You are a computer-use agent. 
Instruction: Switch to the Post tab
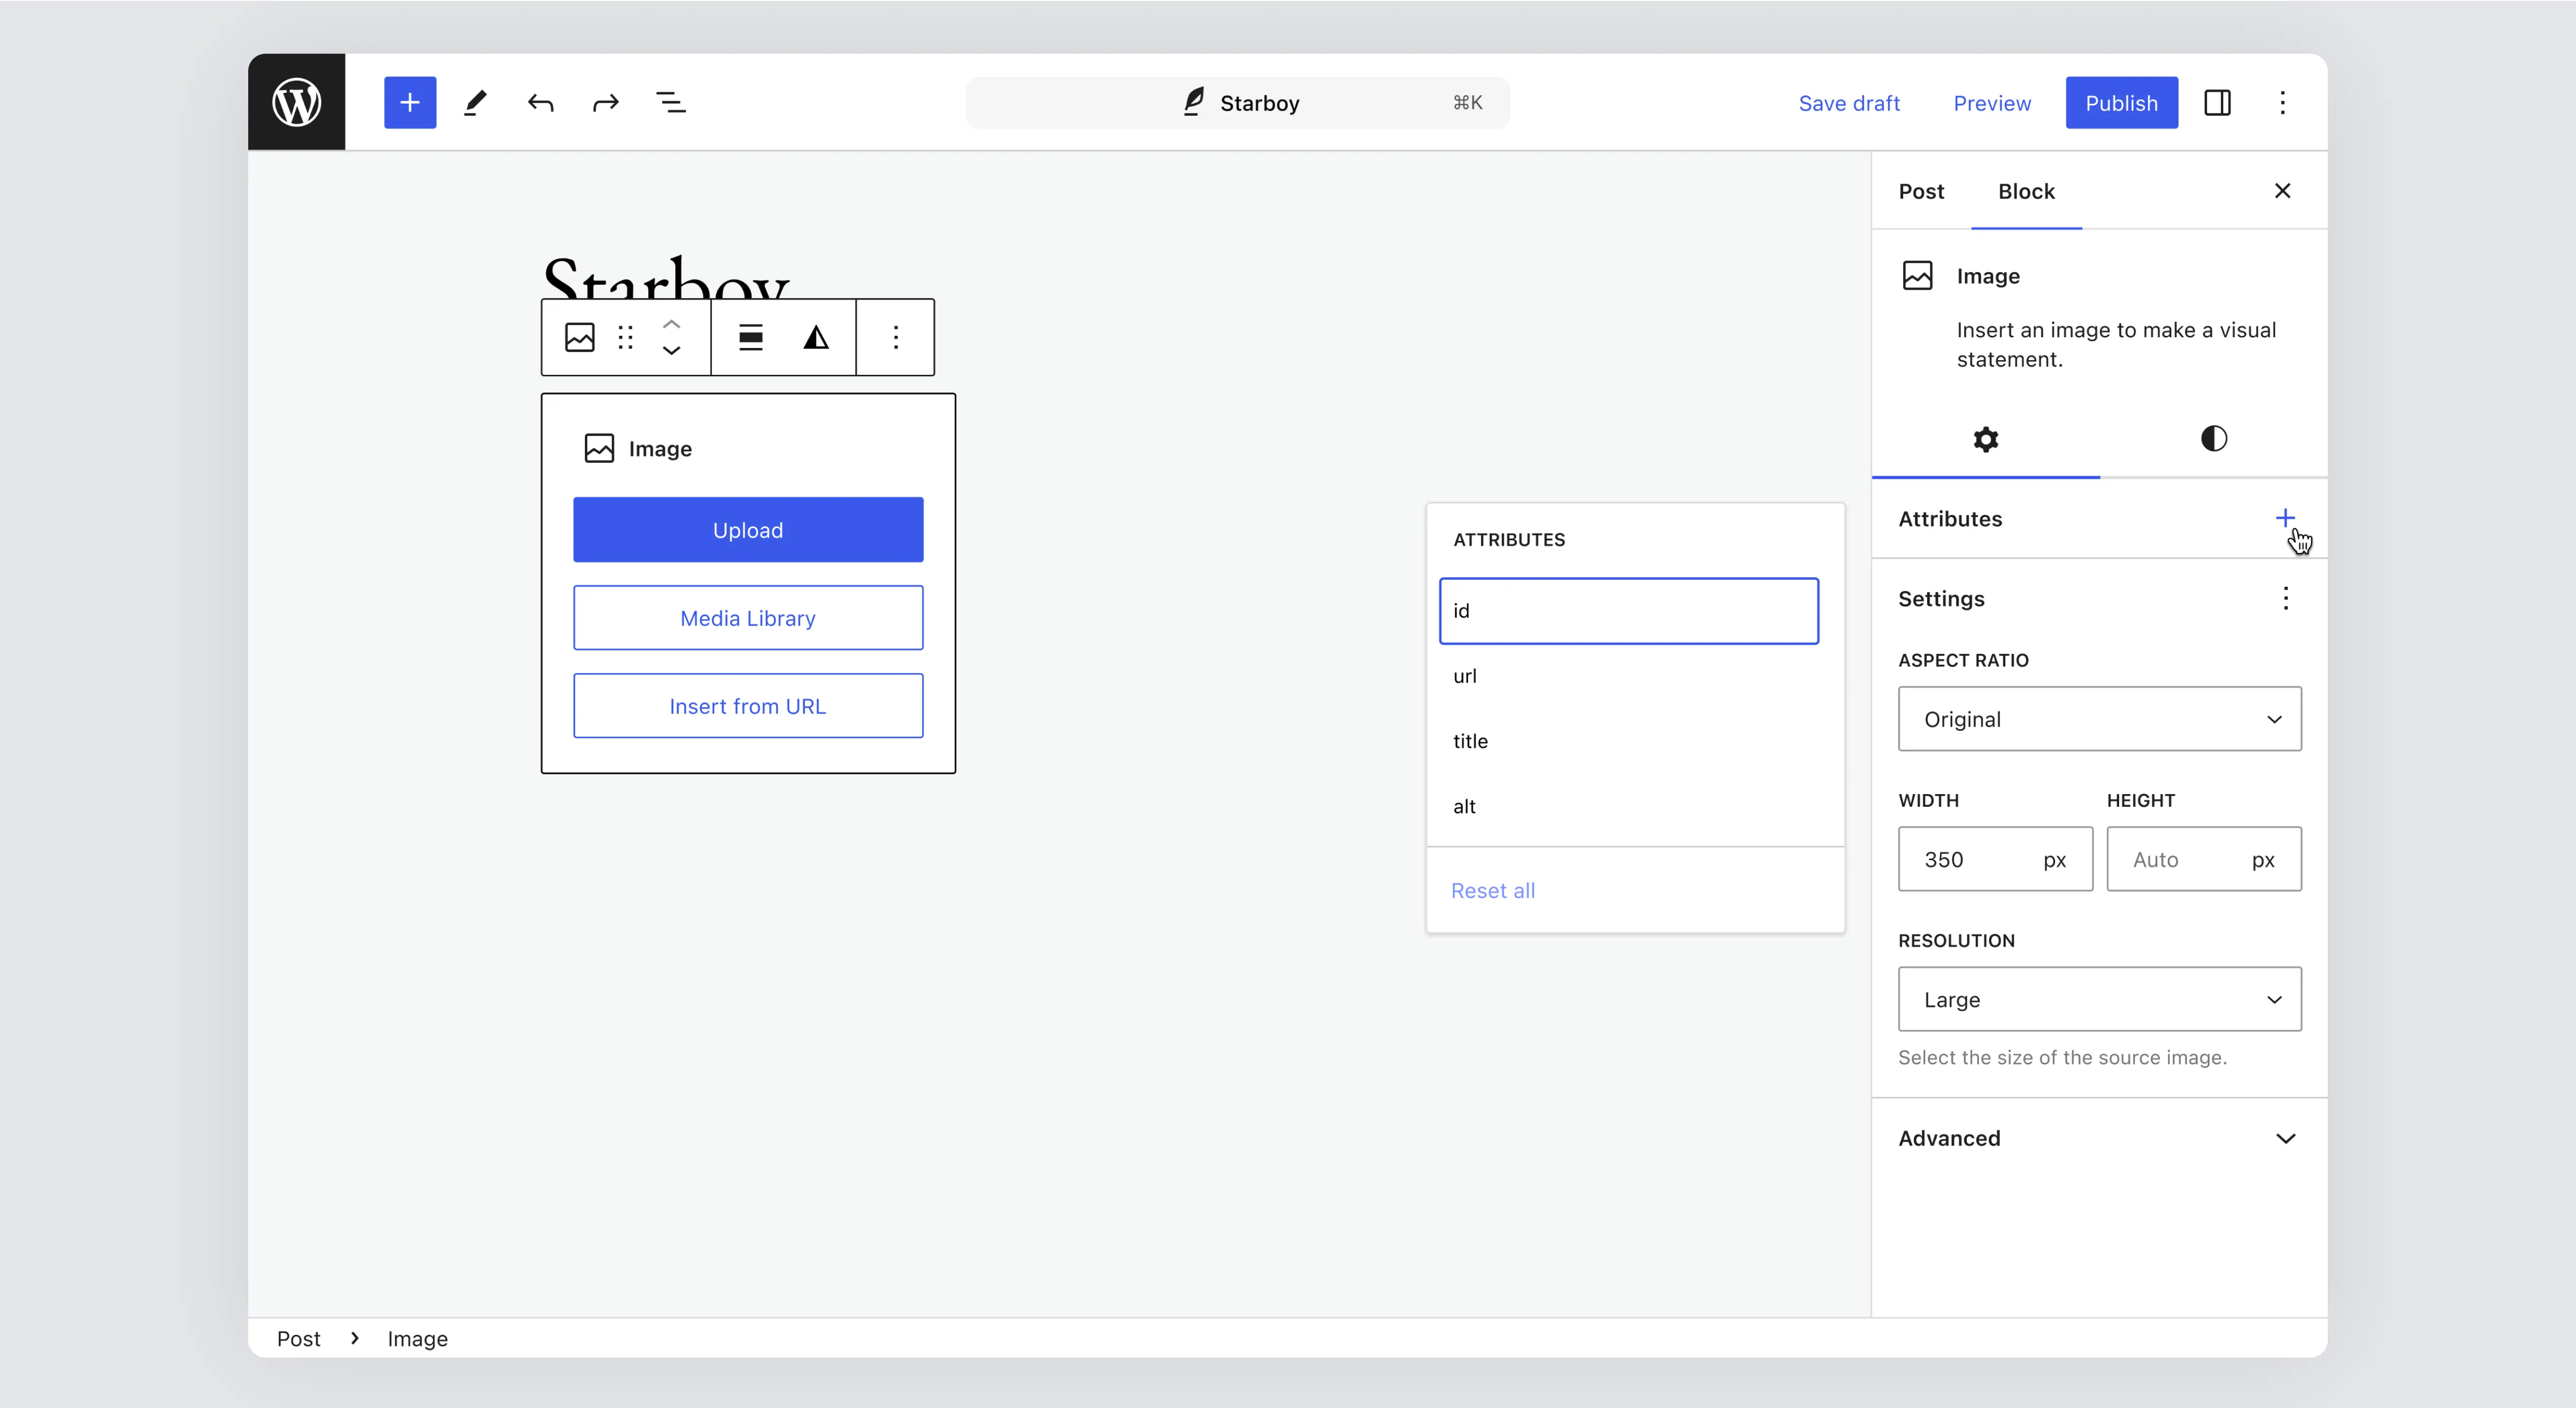pyautogui.click(x=1921, y=191)
